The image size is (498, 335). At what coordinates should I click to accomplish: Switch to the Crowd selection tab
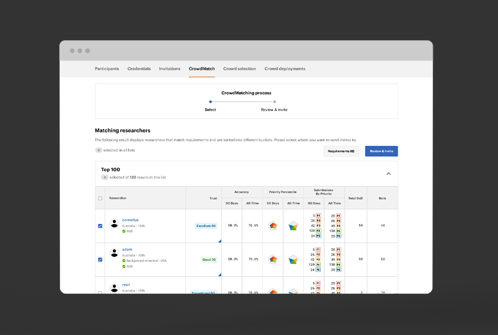point(239,69)
